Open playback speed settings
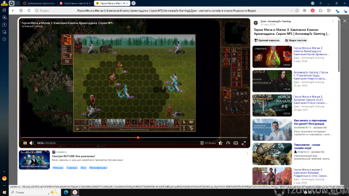 click(x=228, y=143)
